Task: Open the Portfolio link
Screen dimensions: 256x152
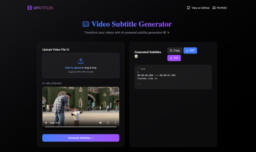Action: (220, 8)
